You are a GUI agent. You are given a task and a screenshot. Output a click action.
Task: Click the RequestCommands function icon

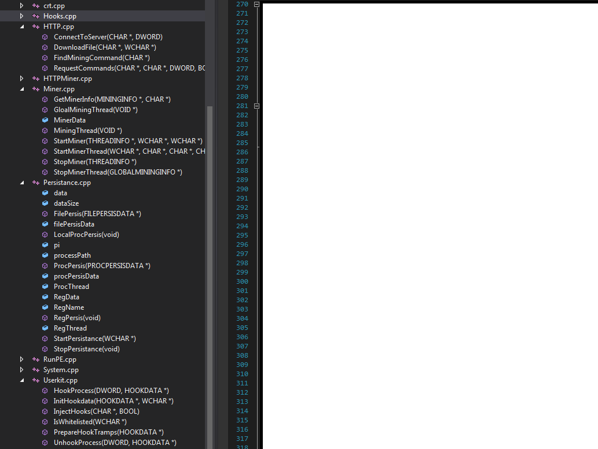45,68
